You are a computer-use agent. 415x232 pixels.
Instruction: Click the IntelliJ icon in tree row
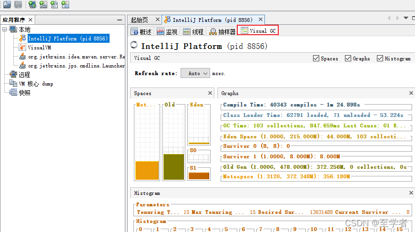coord(22,39)
